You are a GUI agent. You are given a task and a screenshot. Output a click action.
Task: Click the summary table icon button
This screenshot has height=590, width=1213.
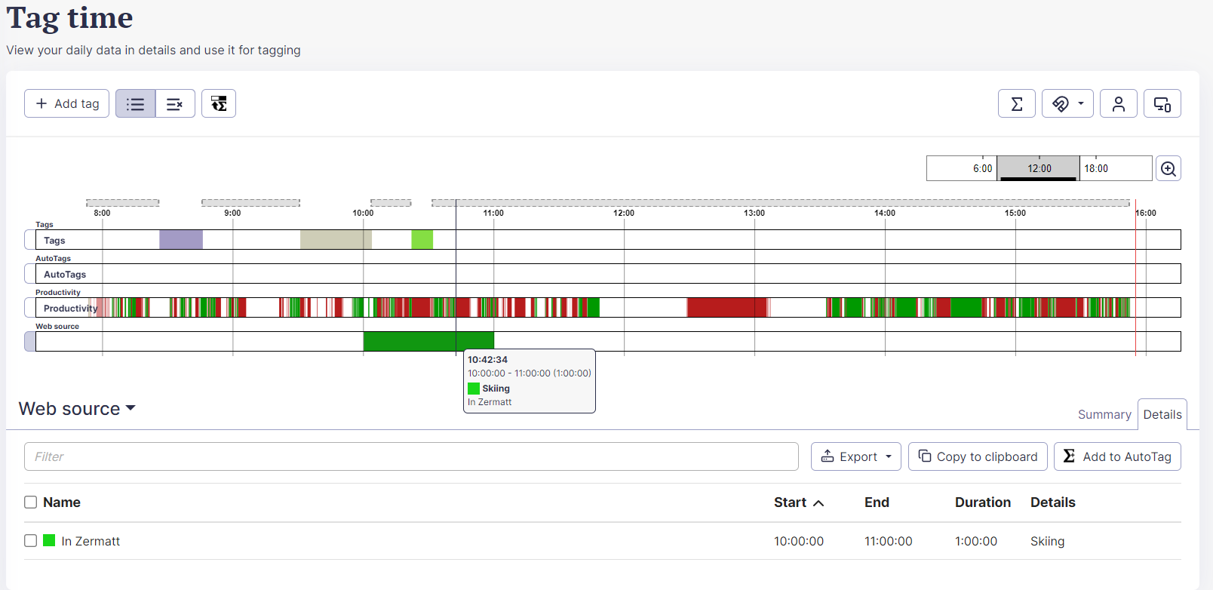coord(219,104)
